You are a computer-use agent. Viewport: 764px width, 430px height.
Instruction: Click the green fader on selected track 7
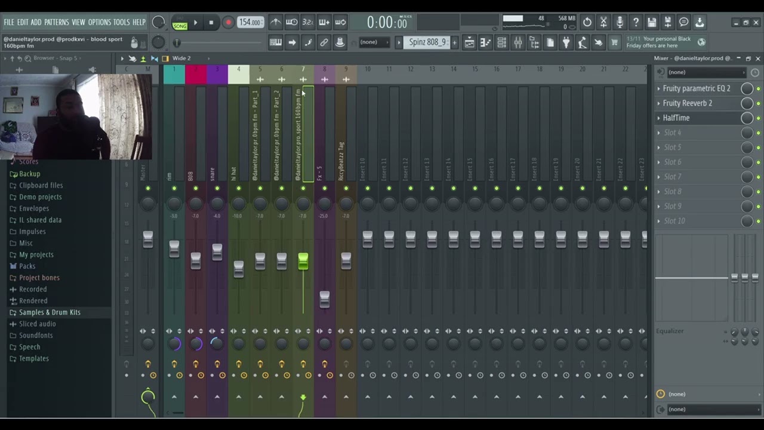(x=303, y=261)
